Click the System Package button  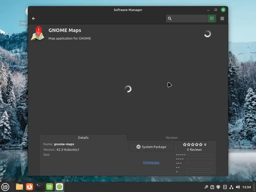[151, 147]
